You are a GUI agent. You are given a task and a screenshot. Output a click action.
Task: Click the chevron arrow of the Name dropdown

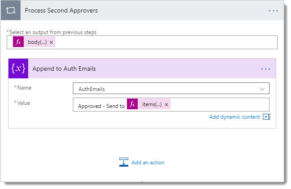(x=262, y=89)
